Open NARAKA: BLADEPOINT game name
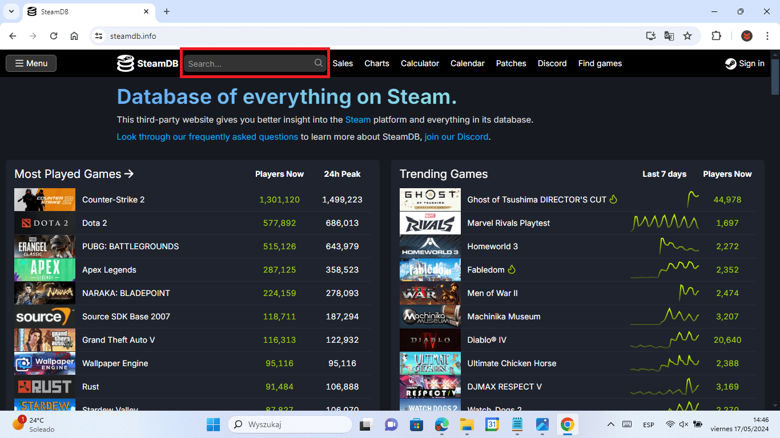Viewport: 780px width, 438px height. (126, 293)
